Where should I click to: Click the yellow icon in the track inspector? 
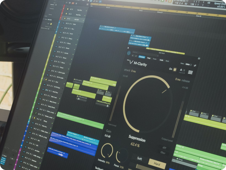tap(51, 24)
